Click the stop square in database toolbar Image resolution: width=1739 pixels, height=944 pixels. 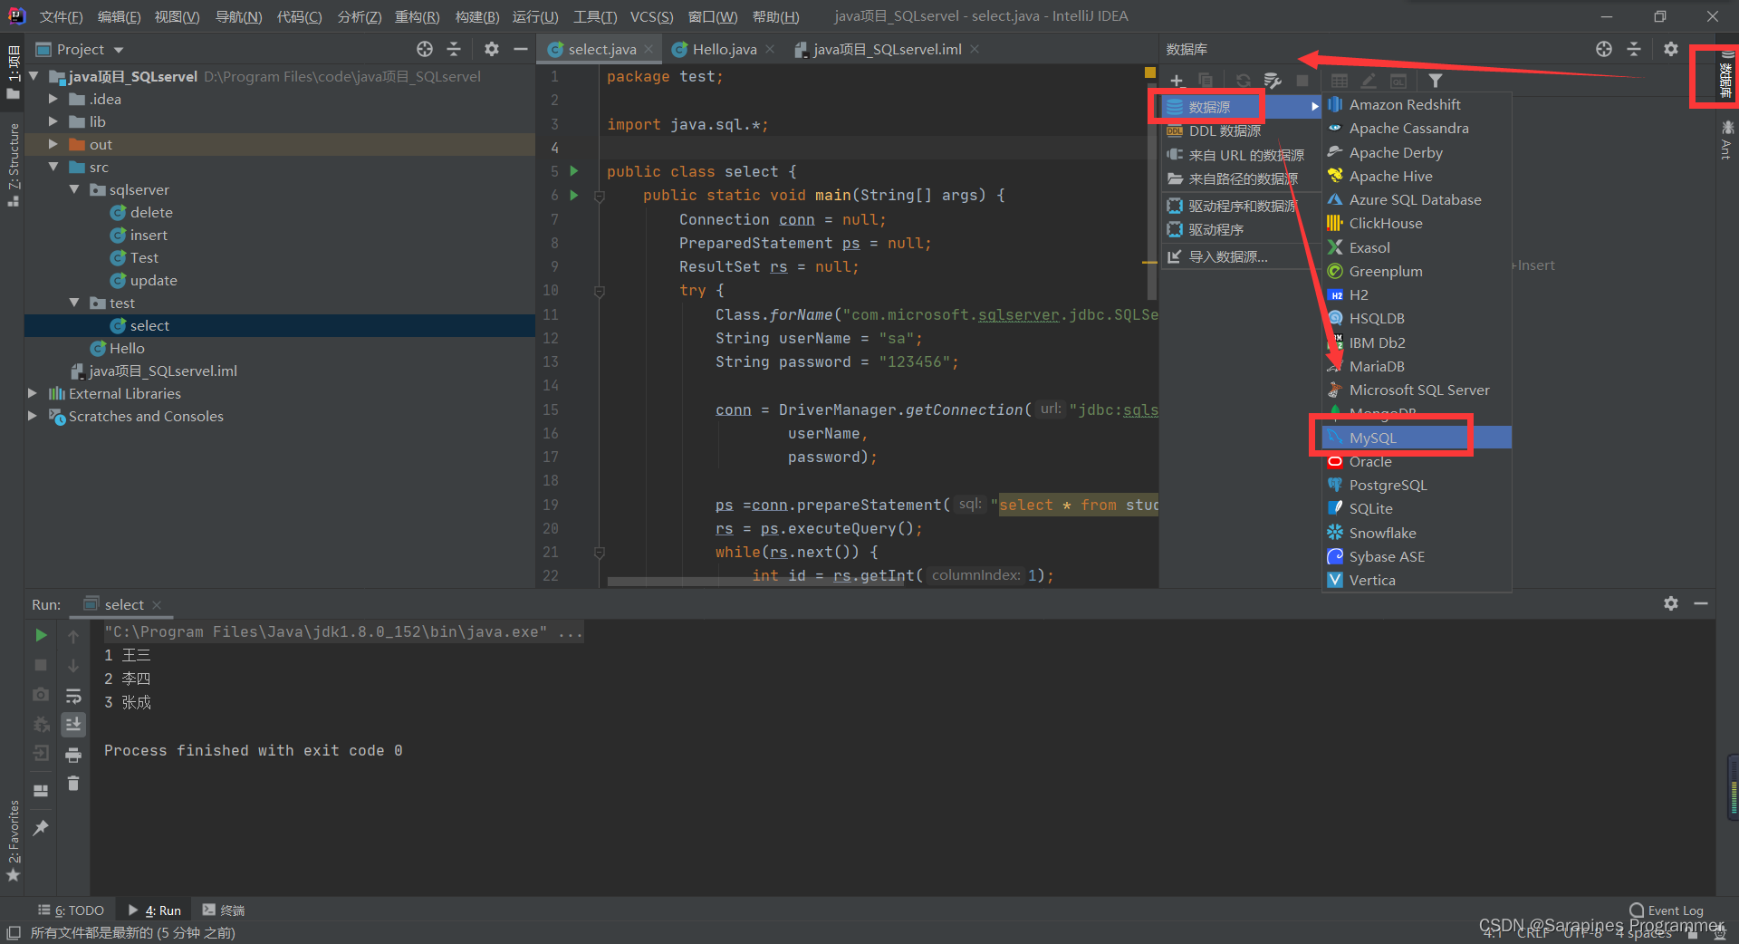tap(1302, 81)
